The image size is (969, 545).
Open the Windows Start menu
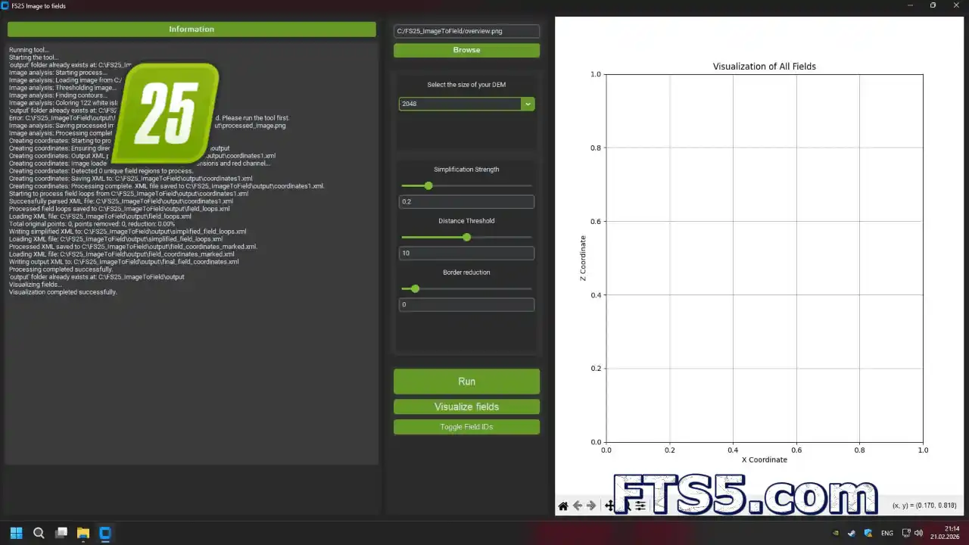[17, 533]
